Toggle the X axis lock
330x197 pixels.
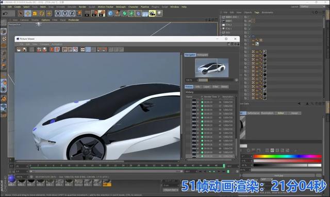58,13
